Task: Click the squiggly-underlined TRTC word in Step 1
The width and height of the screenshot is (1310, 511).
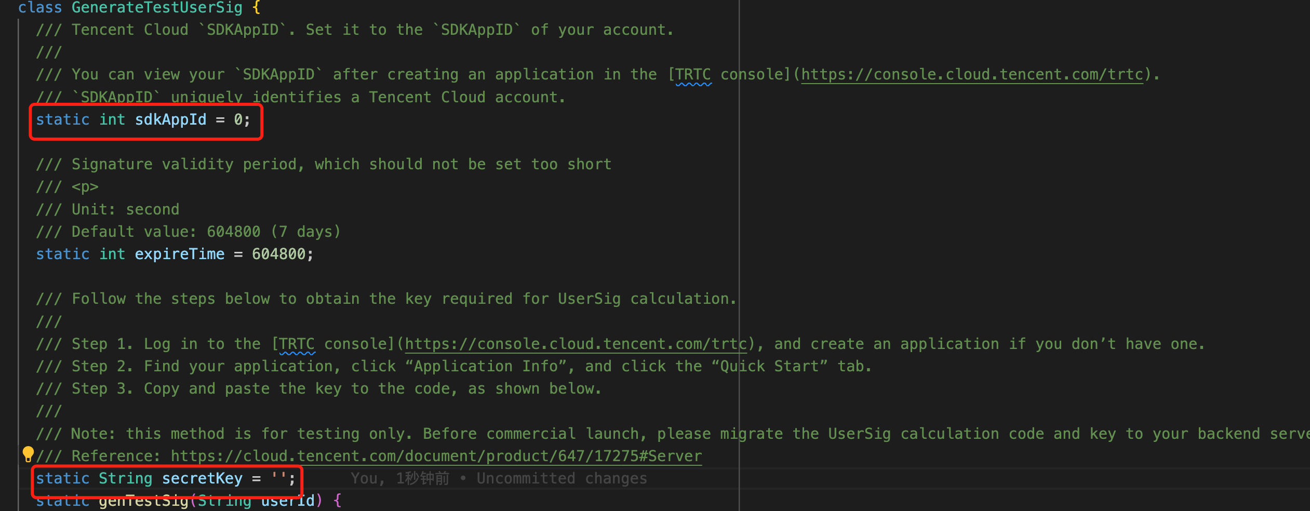Action: (297, 344)
